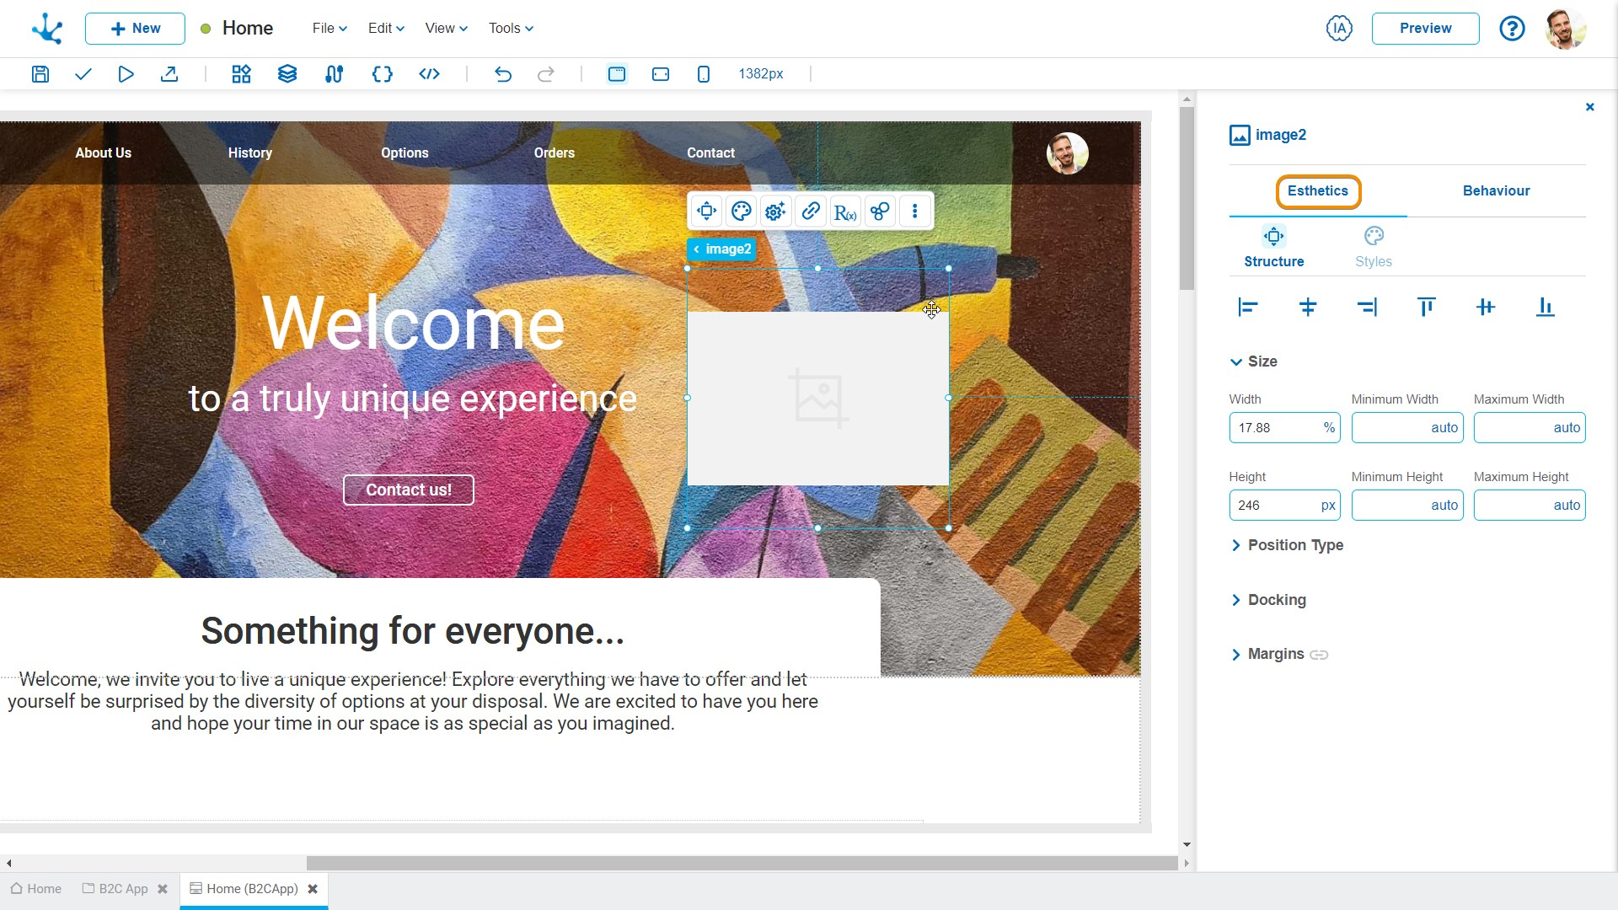Click the Link/Anchor icon in toolbar
1618x910 pixels.
coord(810,211)
